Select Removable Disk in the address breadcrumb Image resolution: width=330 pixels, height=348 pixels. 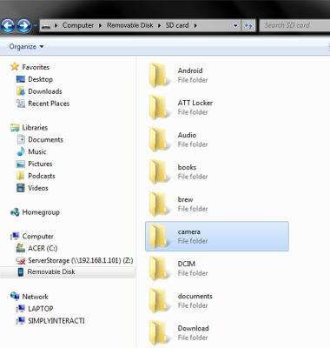click(x=129, y=25)
